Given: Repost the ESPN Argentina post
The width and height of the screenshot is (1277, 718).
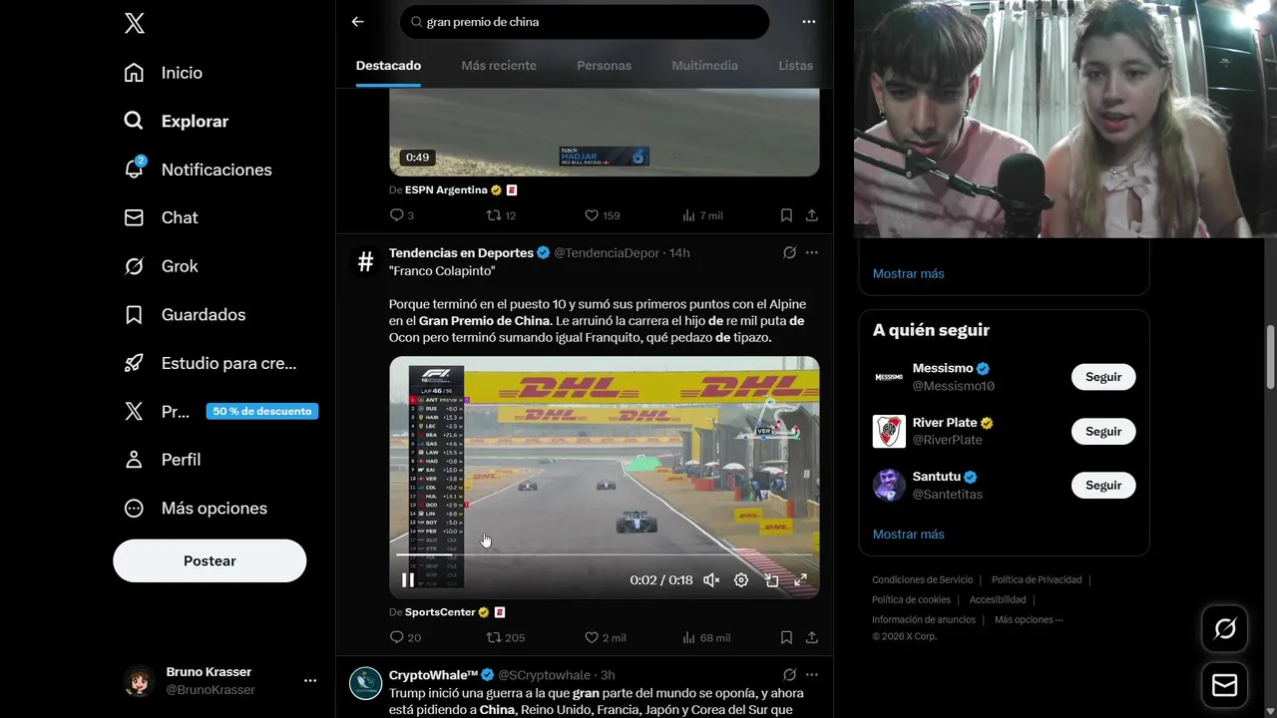Looking at the screenshot, I should [x=501, y=215].
